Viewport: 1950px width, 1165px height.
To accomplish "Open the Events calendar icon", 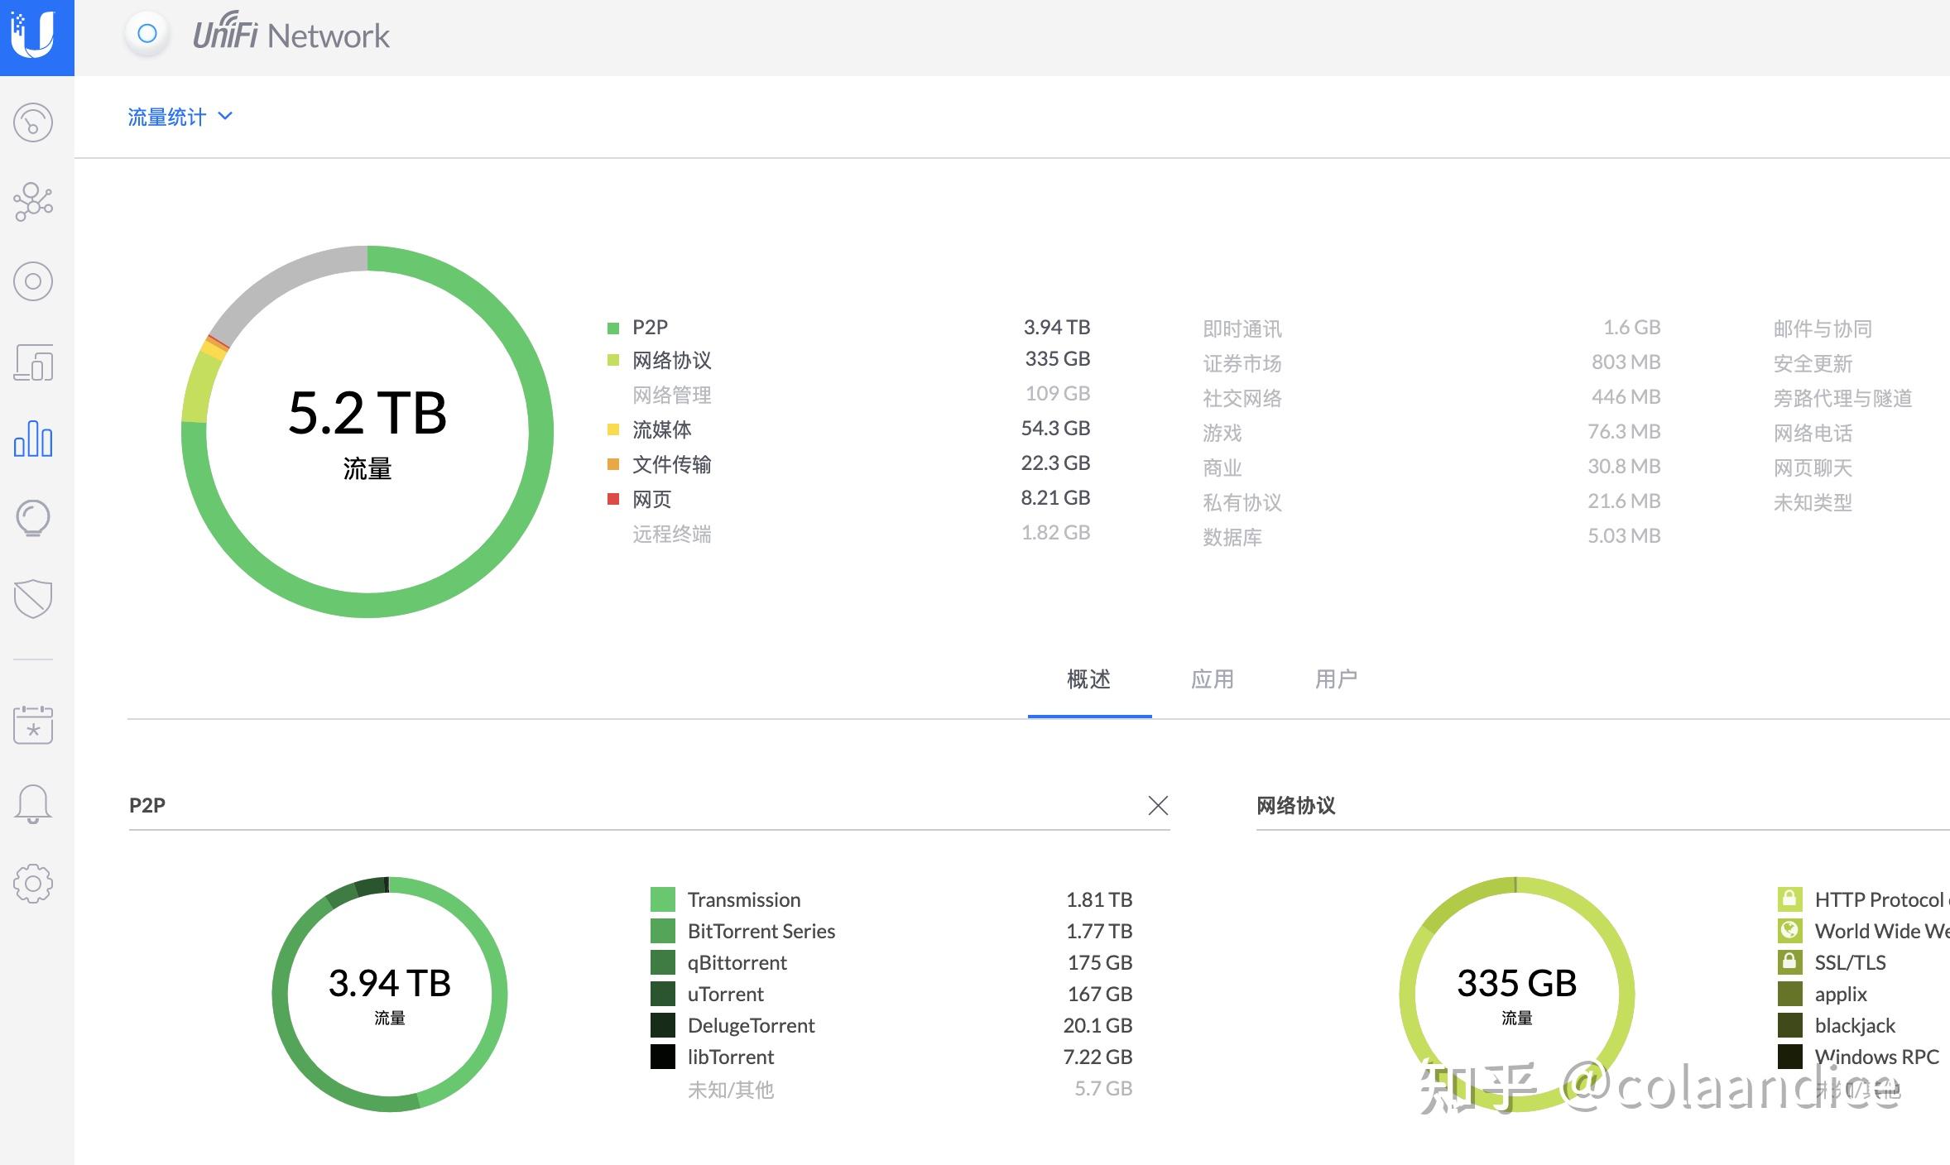I will [33, 724].
